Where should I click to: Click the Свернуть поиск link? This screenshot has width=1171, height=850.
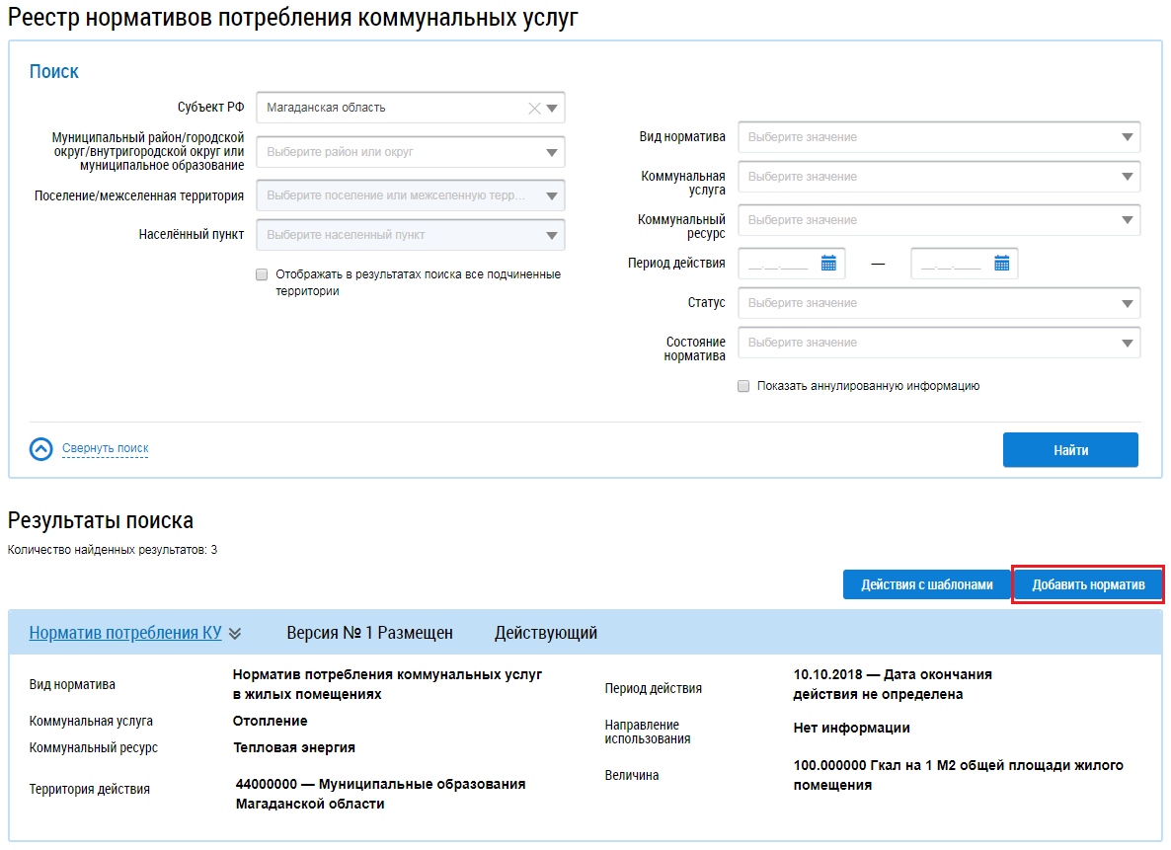105,449
